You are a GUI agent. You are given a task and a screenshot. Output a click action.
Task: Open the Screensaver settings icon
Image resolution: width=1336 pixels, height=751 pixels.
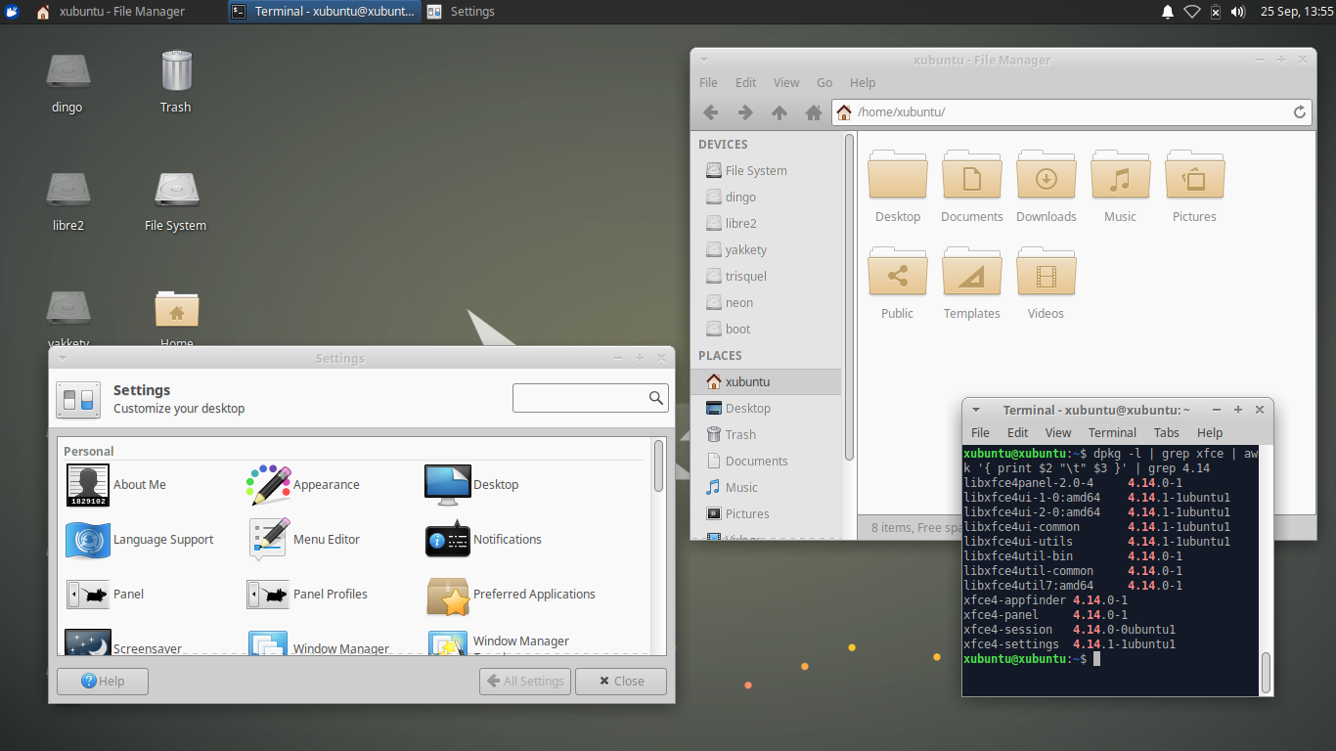point(88,643)
